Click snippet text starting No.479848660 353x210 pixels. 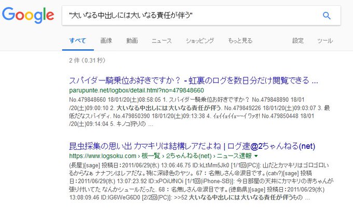(x=199, y=112)
